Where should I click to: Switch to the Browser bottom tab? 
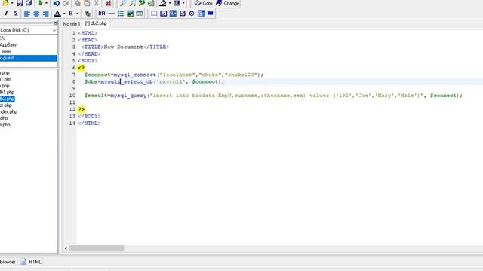[x=8, y=262]
